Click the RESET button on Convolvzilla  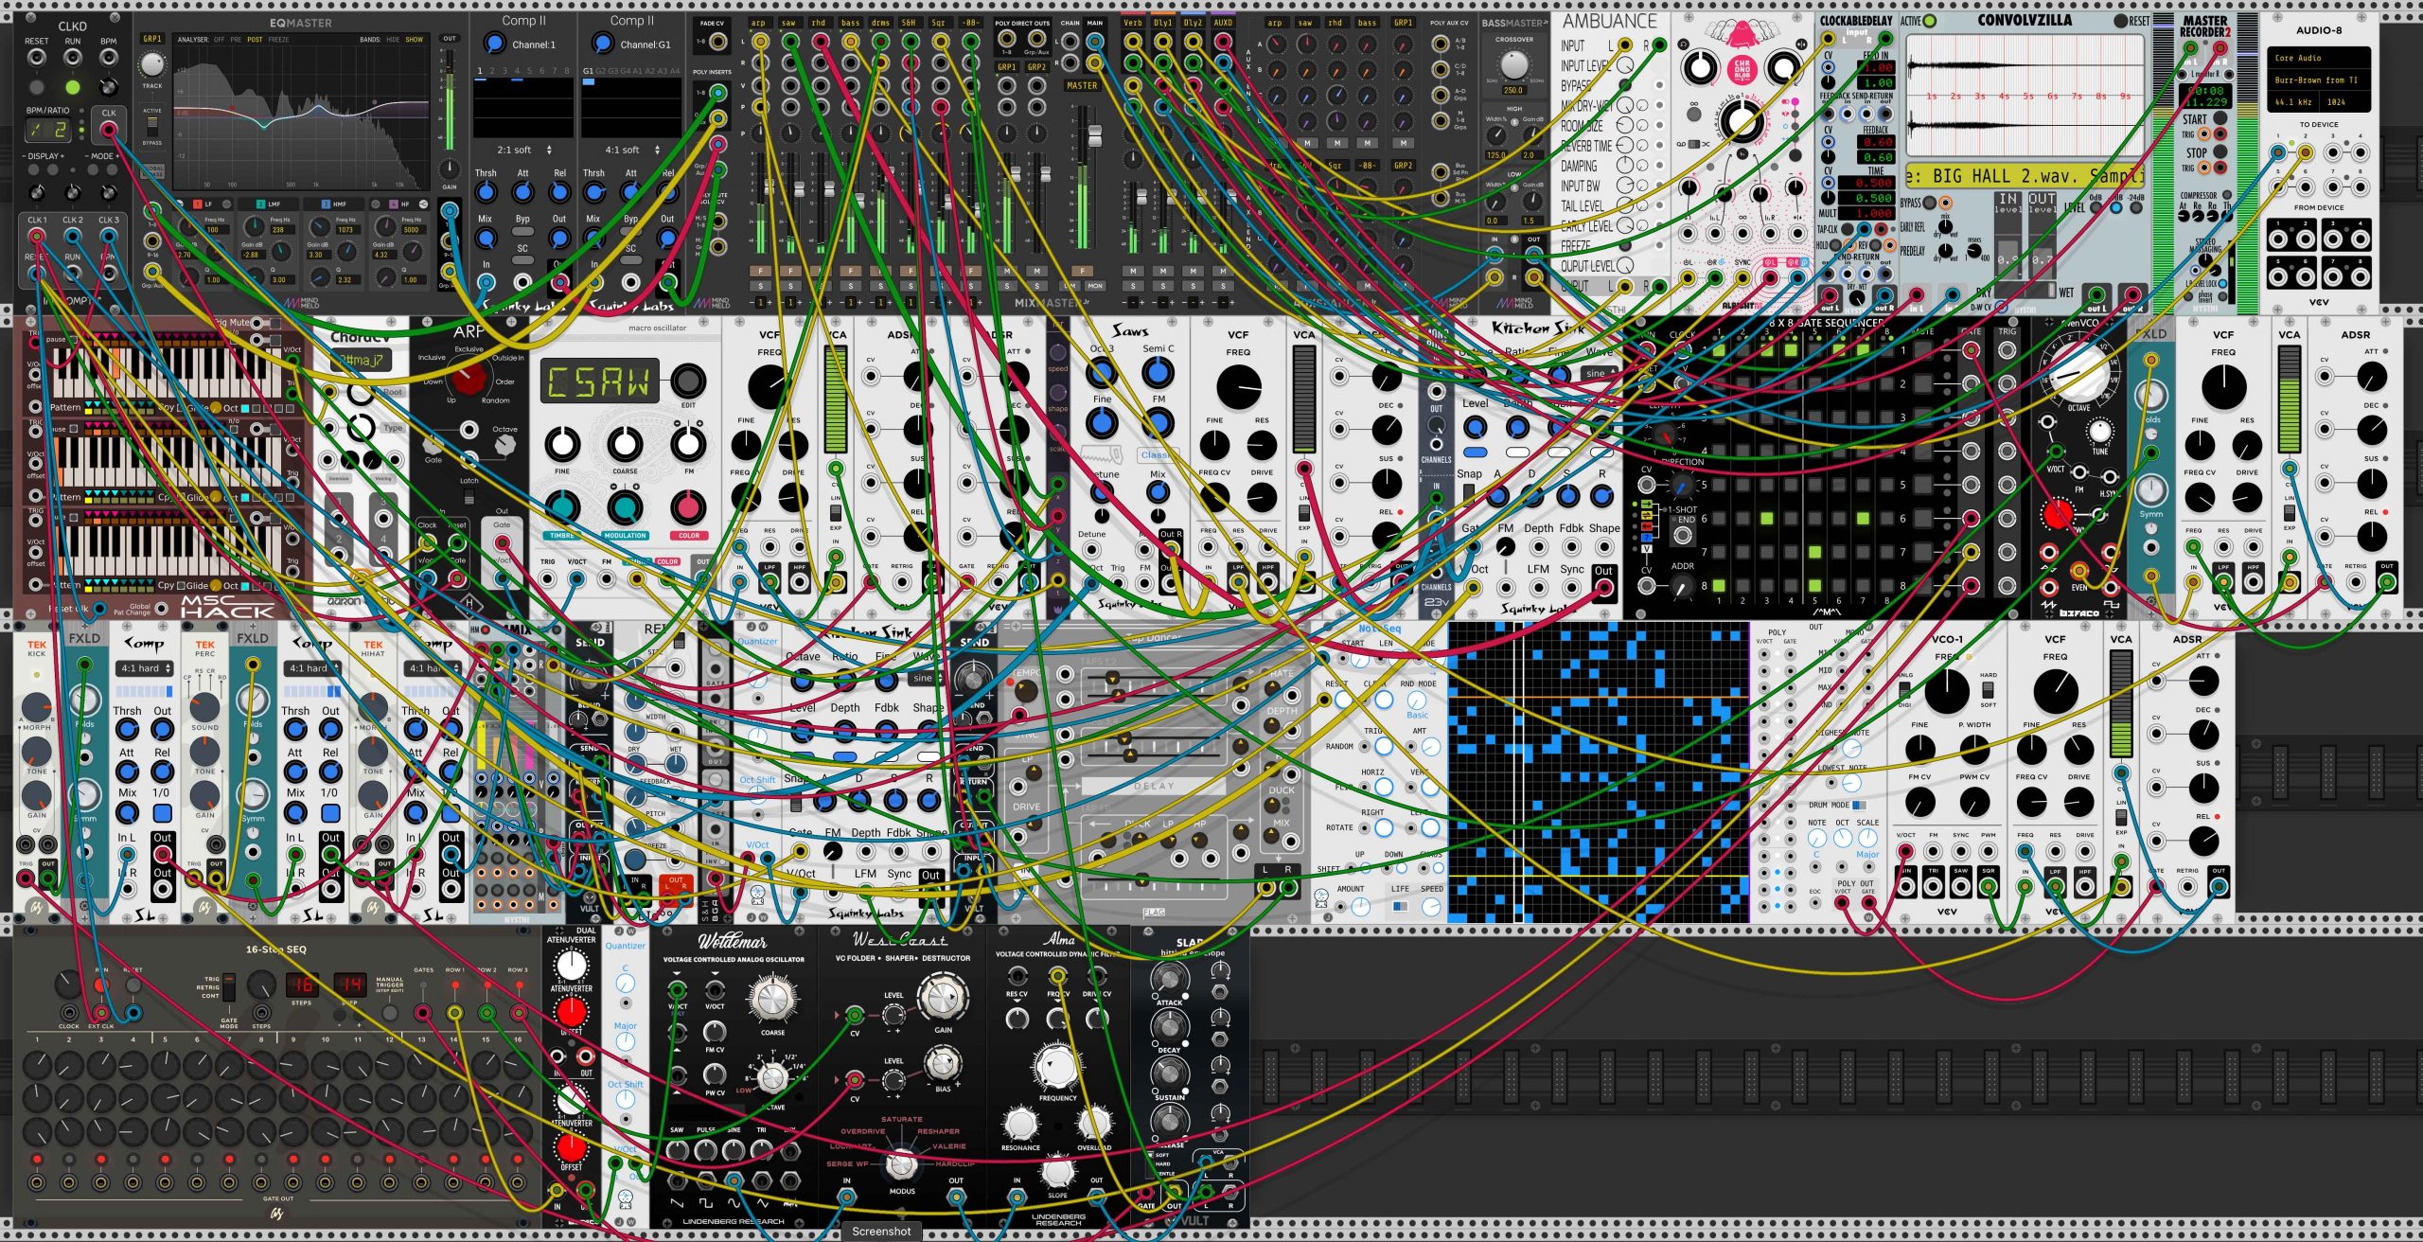click(2120, 21)
